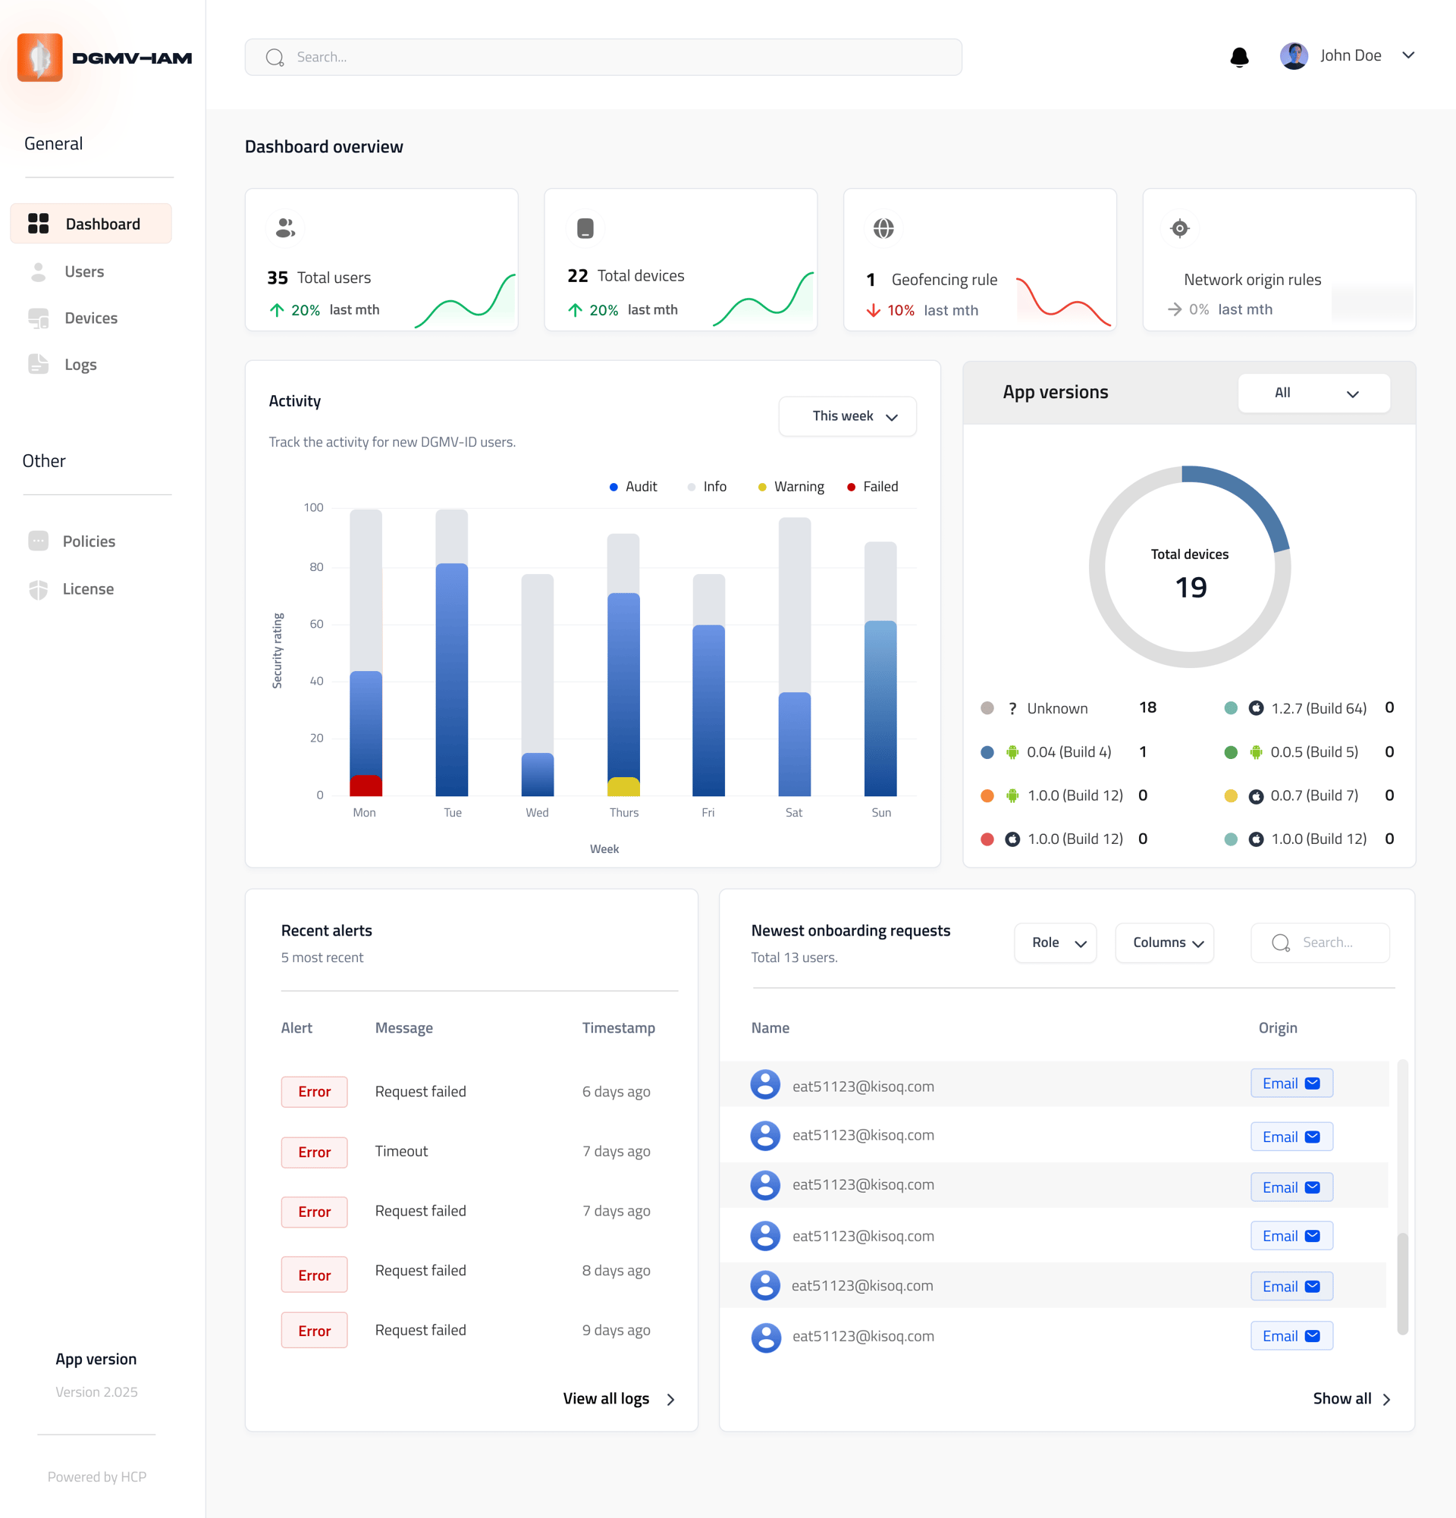Viewport: 1456px width, 1518px height.
Task: Click the top Search input field
Action: (604, 58)
